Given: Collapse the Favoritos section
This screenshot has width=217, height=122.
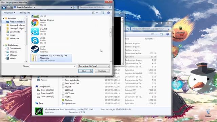Looking at the screenshot, I should 4,18.
